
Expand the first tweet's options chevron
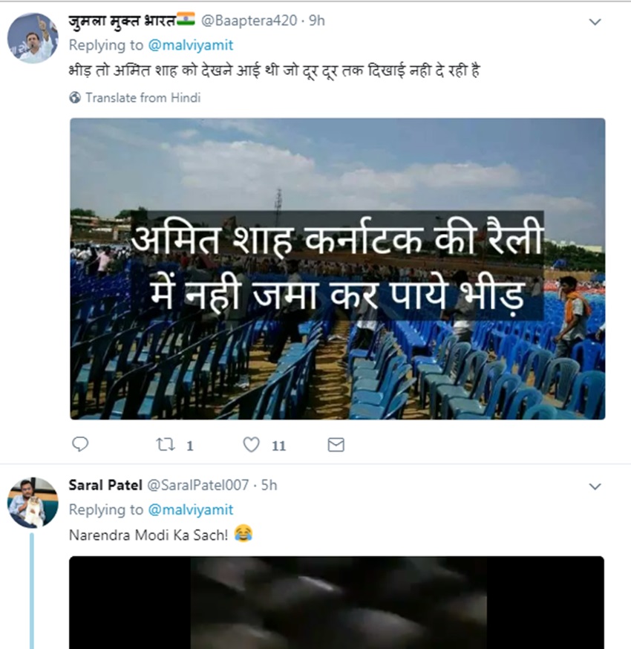[594, 22]
